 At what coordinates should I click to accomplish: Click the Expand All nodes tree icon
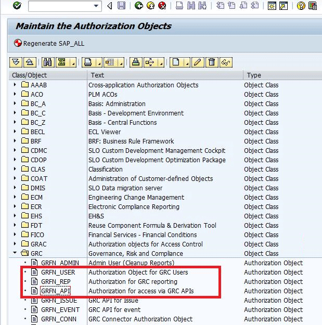point(16,62)
